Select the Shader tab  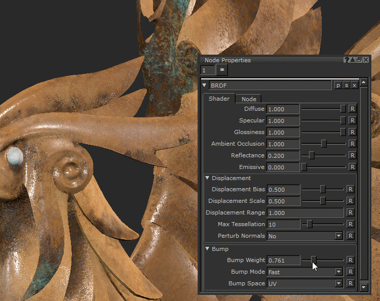click(x=219, y=99)
